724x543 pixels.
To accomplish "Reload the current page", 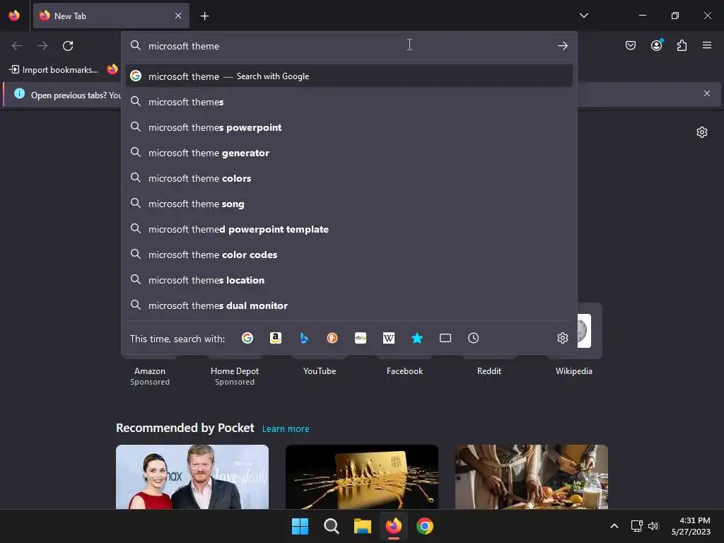I will click(x=68, y=46).
